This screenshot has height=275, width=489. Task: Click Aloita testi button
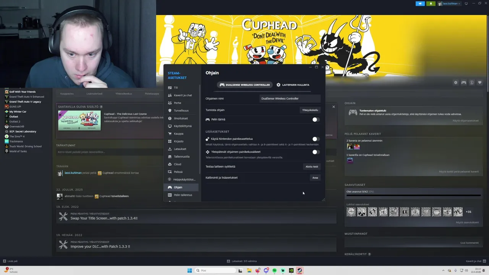(312, 167)
